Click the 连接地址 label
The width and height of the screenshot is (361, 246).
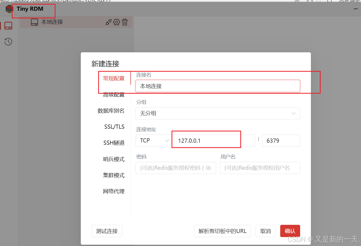coord(146,129)
